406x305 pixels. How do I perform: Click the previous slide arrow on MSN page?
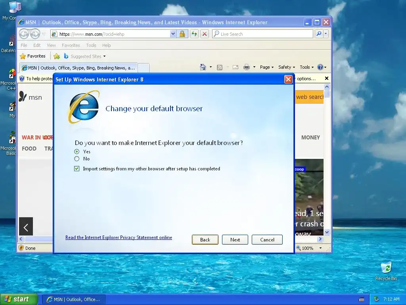coord(26,226)
